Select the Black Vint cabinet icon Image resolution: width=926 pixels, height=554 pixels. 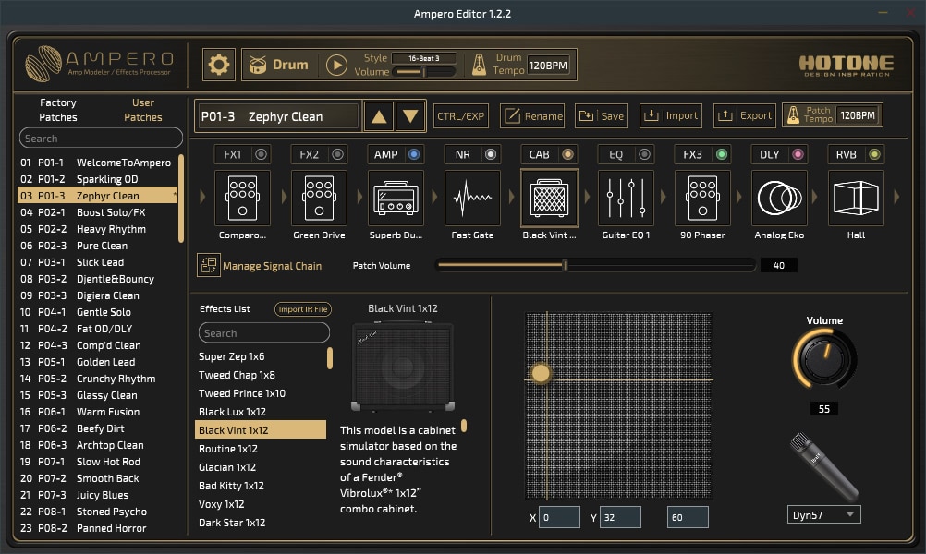coord(549,199)
